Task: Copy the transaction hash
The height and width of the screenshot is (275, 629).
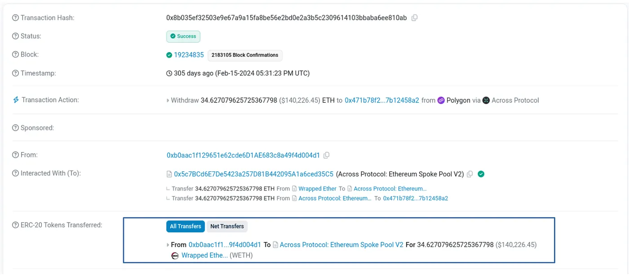Action: click(x=413, y=17)
